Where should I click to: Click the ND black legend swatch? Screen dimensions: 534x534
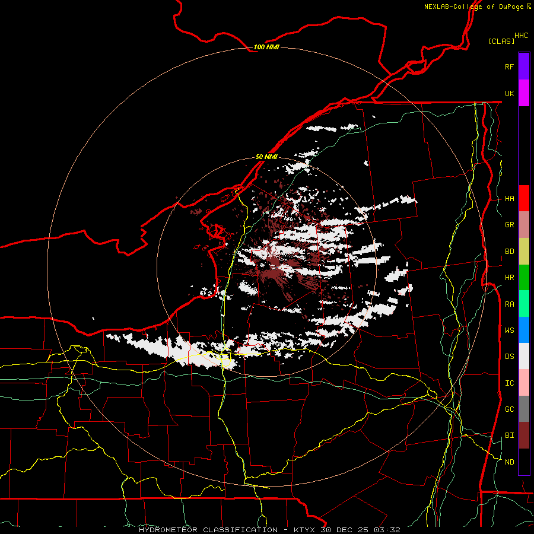coord(524,462)
